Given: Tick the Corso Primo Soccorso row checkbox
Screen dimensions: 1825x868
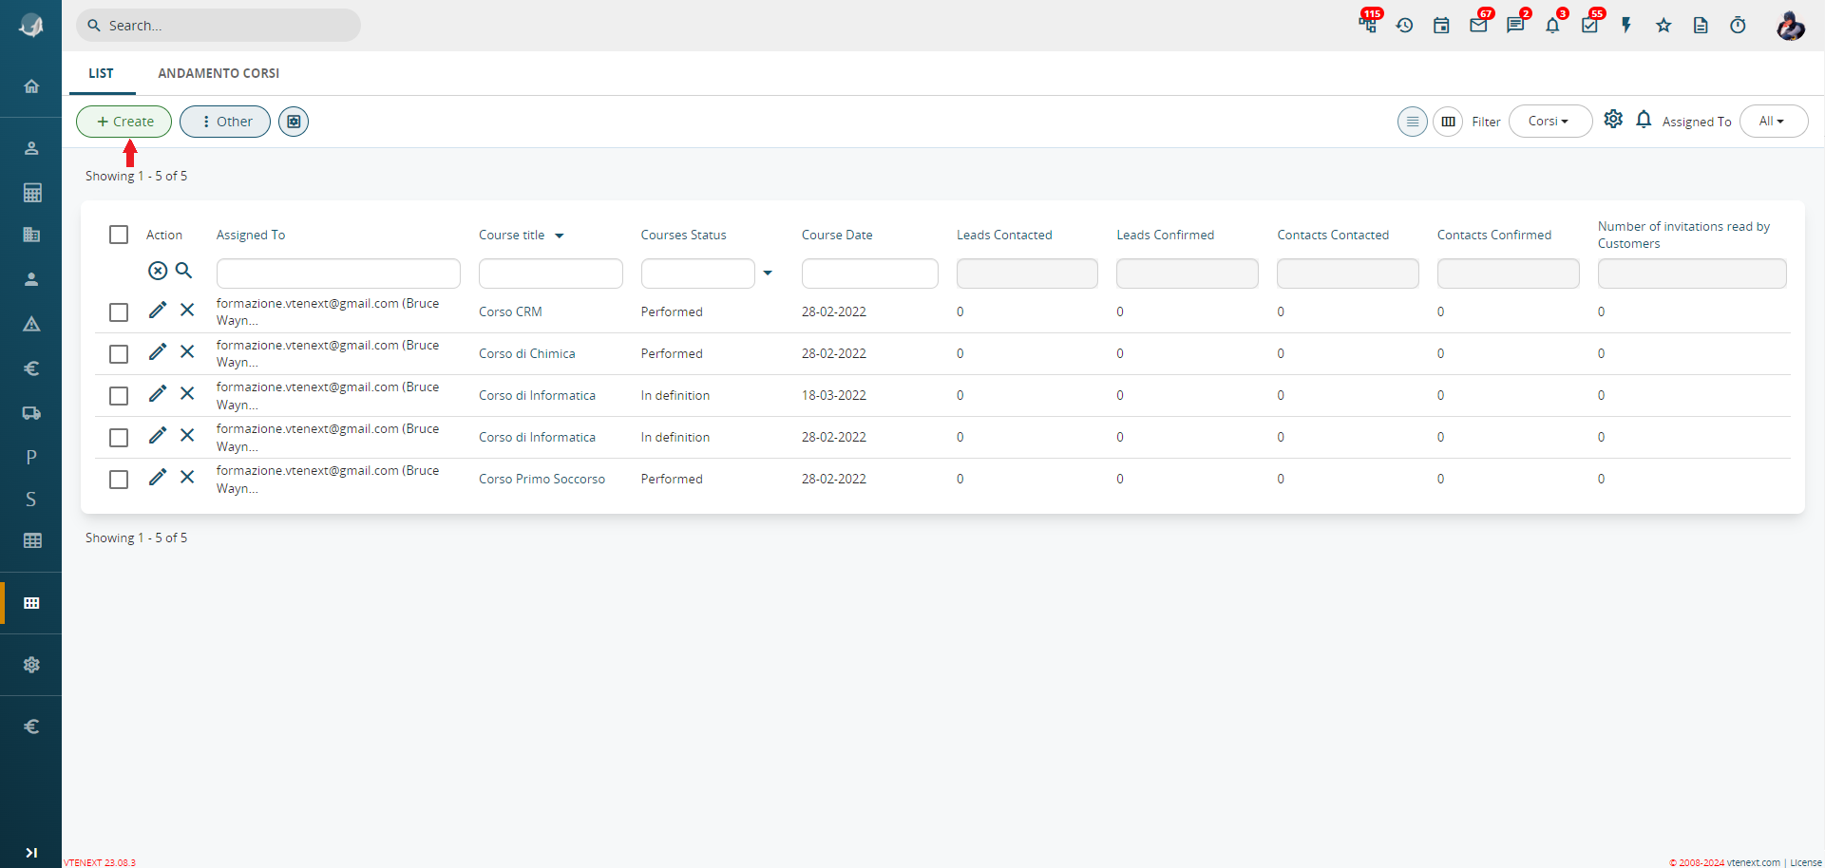Looking at the screenshot, I should [x=119, y=480].
